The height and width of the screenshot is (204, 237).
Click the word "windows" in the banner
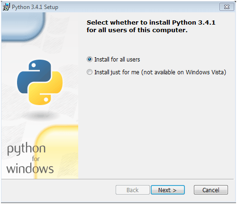point(30,169)
